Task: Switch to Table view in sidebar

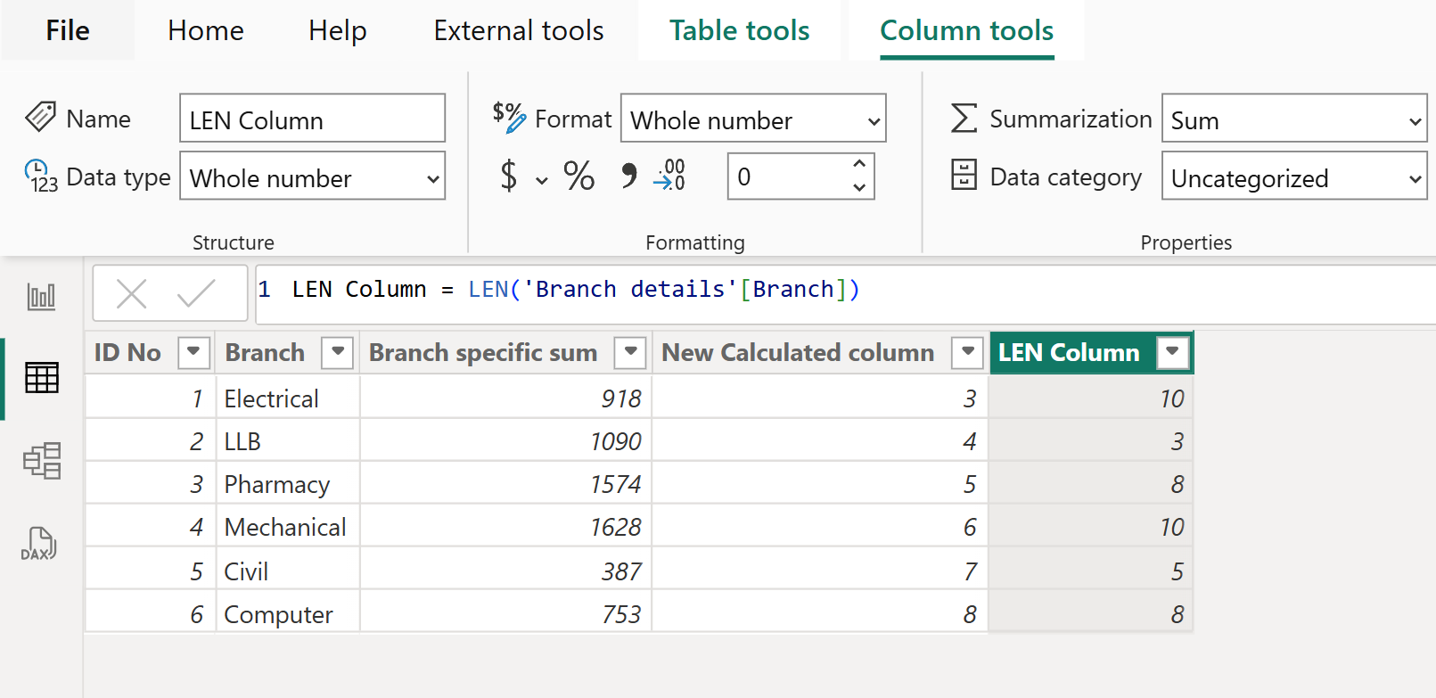Action: 41,378
